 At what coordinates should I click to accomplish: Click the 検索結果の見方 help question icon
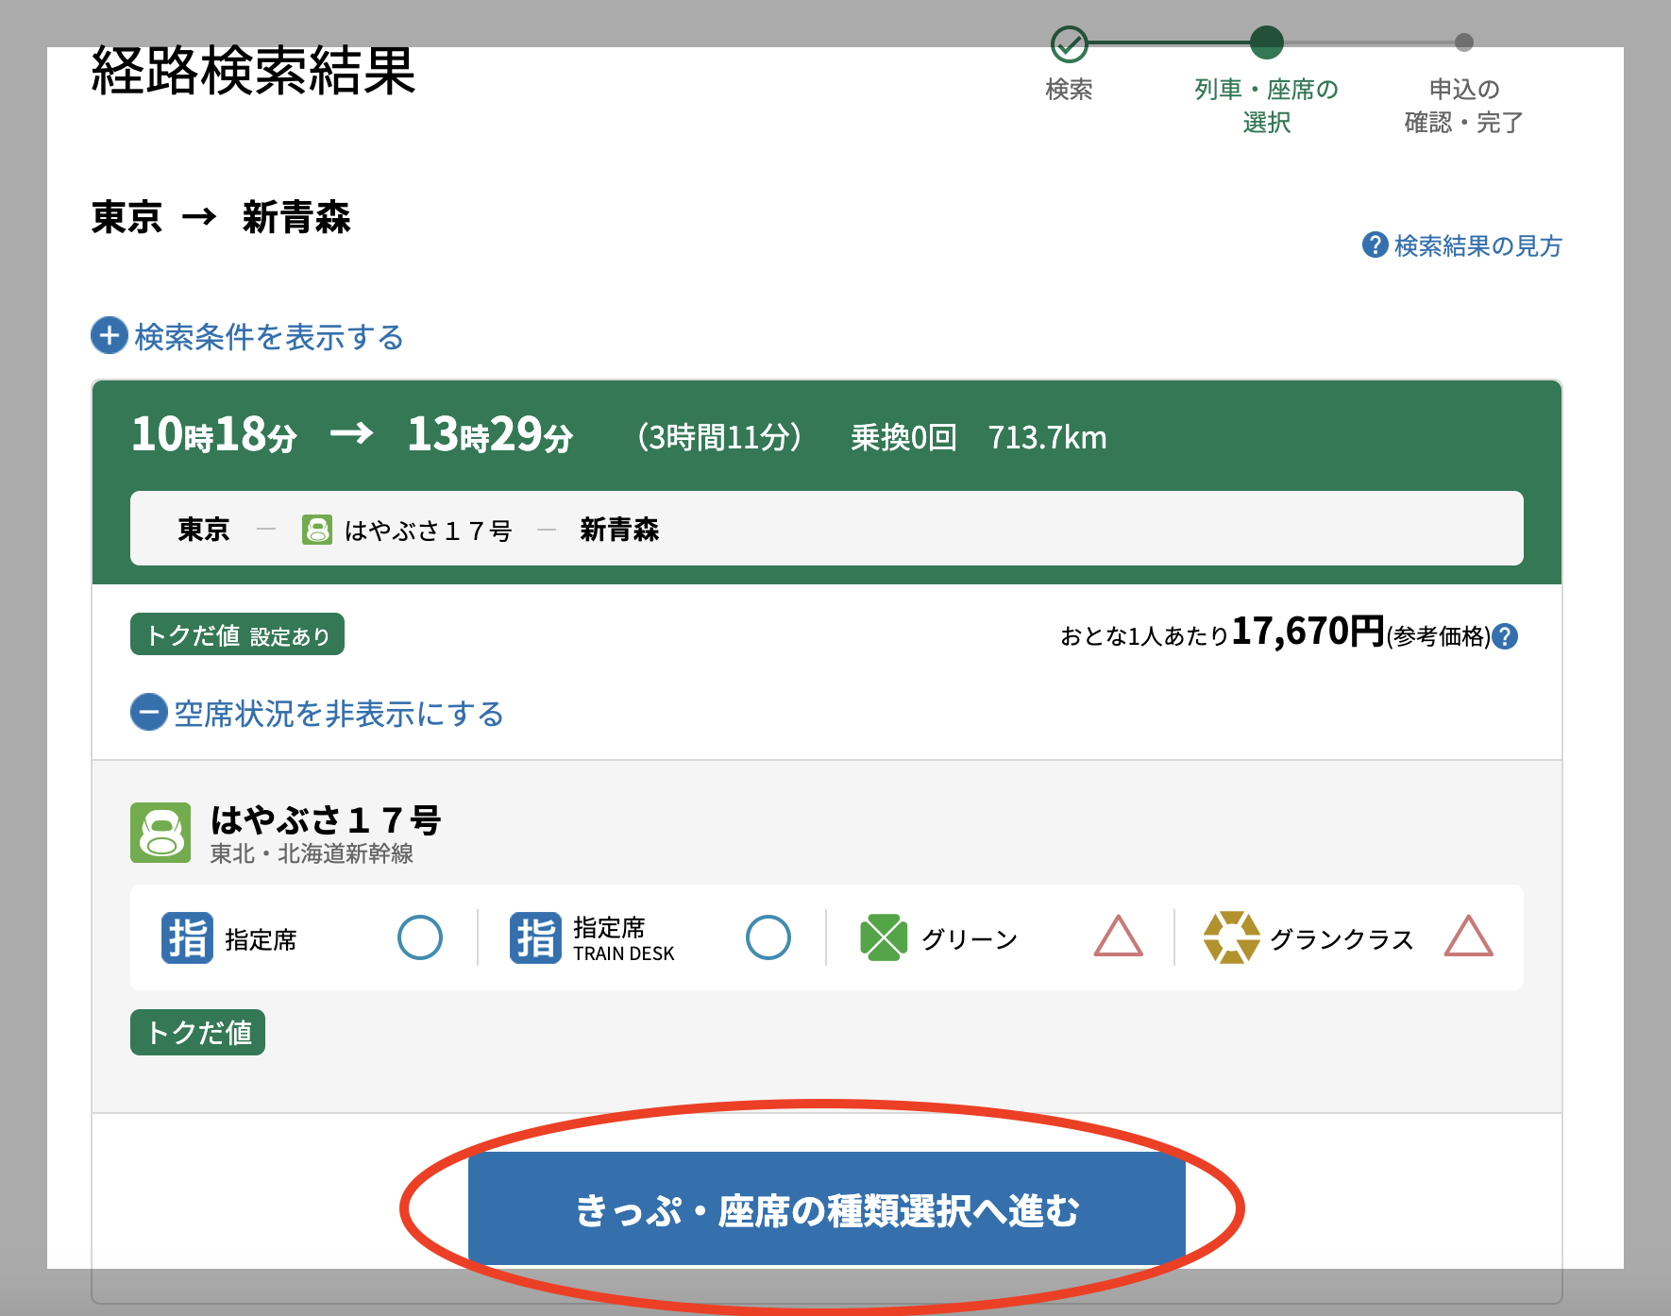[1375, 245]
